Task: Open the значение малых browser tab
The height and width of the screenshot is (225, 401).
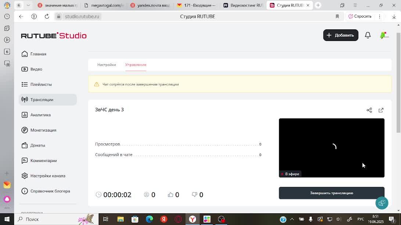Action: point(57,5)
